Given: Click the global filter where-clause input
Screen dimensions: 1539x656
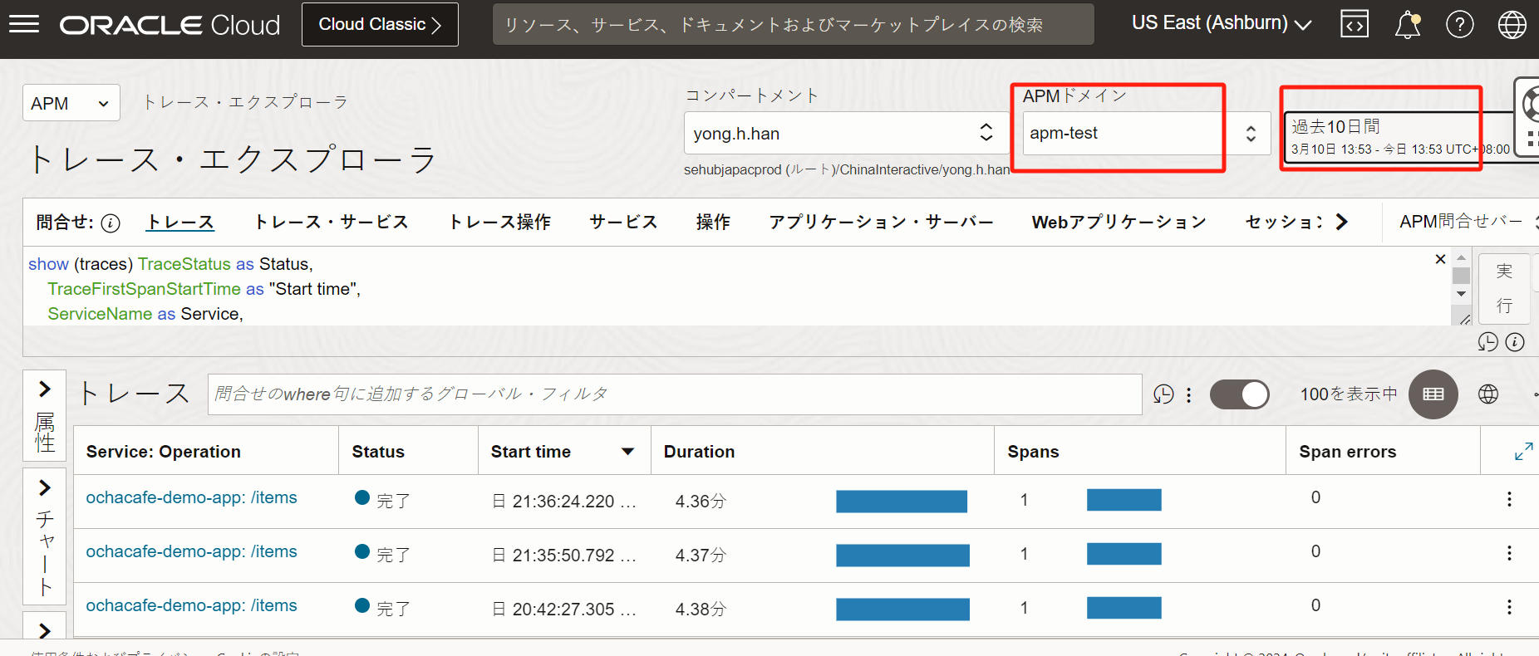Looking at the screenshot, I should coord(674,394).
